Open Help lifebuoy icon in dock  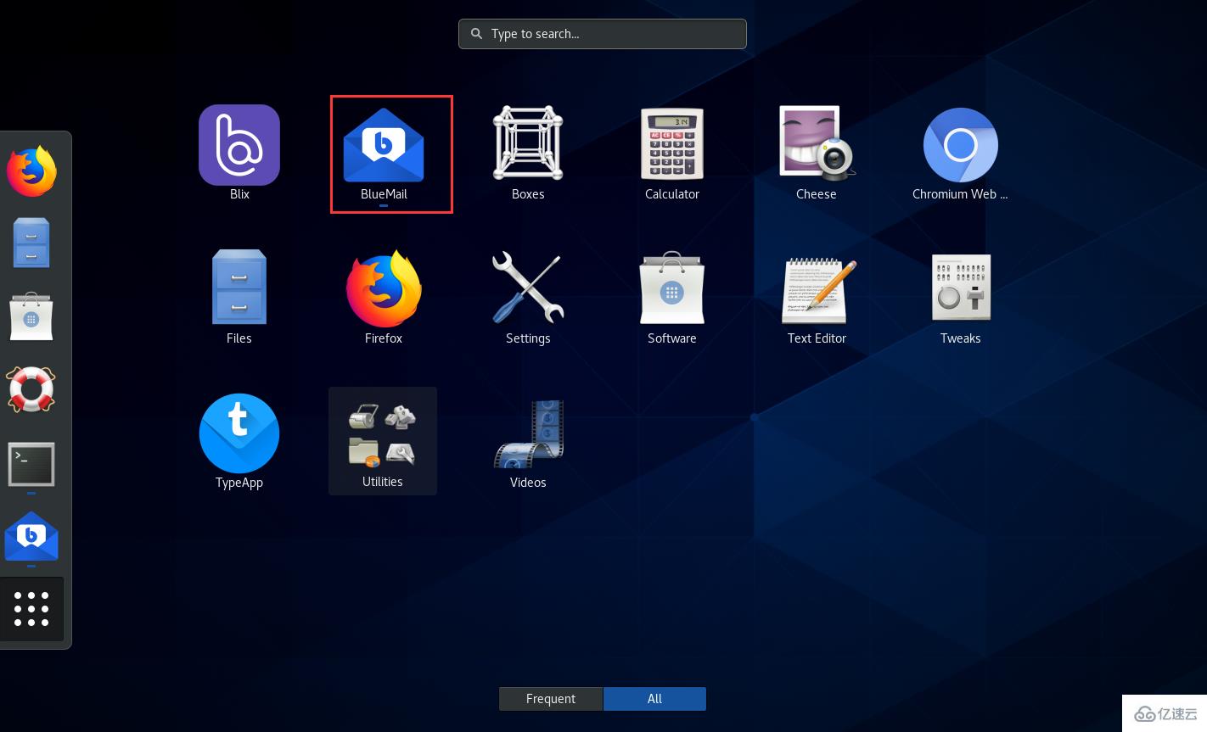[x=31, y=389]
